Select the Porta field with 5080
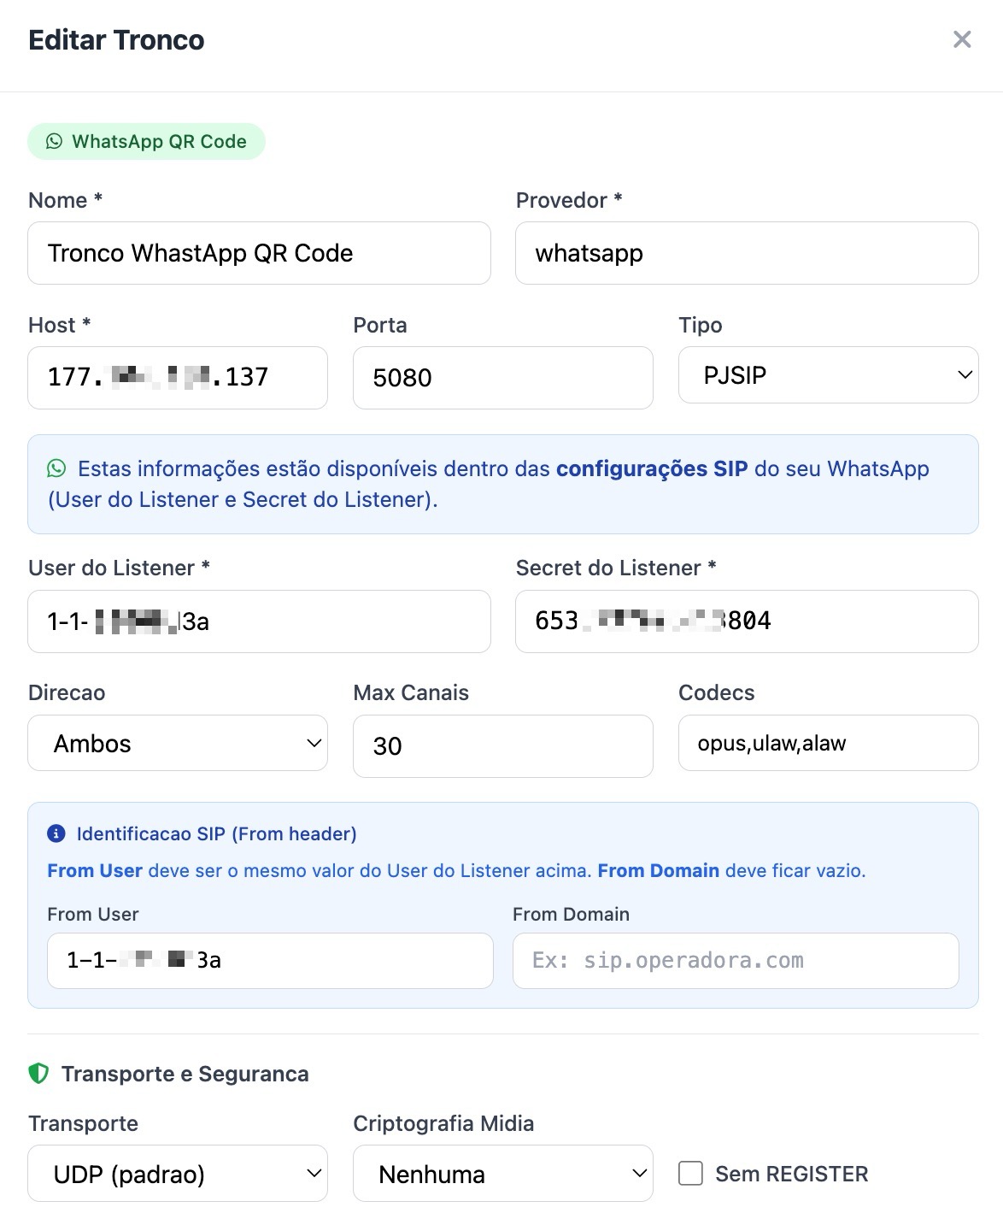Viewport: 1003px width, 1219px height. coord(502,377)
